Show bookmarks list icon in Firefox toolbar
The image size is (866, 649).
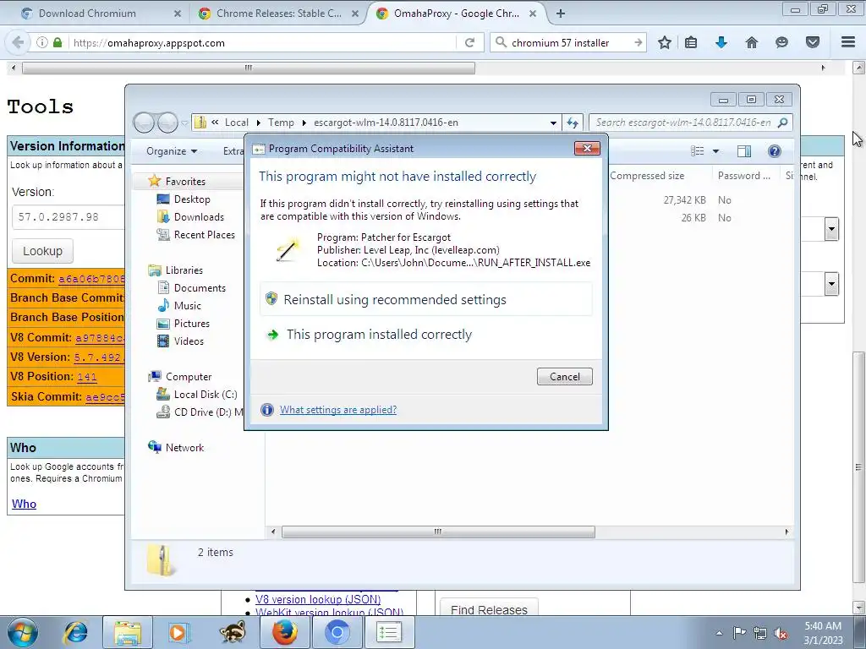point(690,42)
